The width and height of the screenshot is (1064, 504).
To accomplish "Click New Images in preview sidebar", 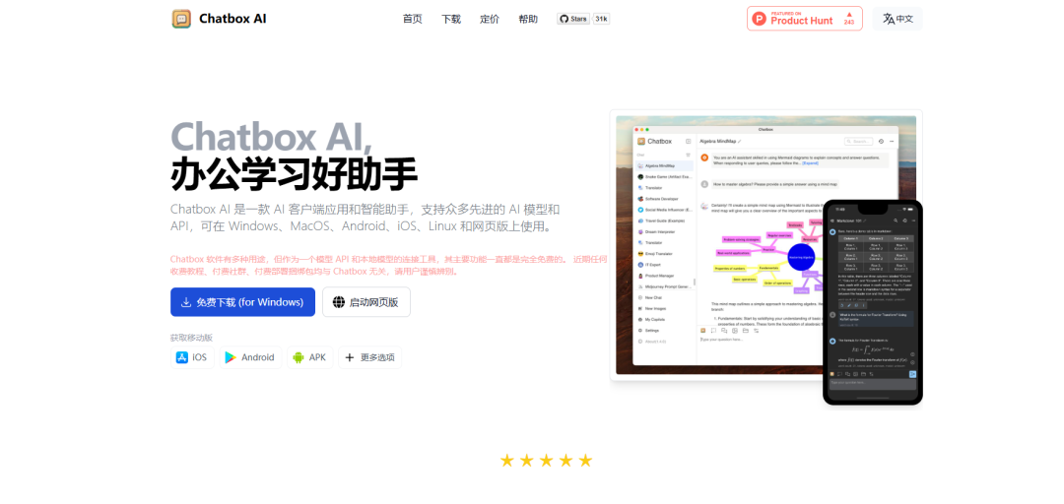I will click(x=664, y=308).
